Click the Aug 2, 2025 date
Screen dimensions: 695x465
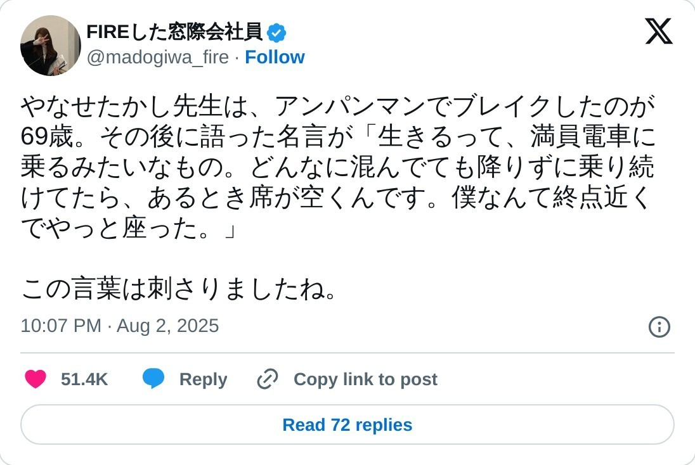(168, 326)
